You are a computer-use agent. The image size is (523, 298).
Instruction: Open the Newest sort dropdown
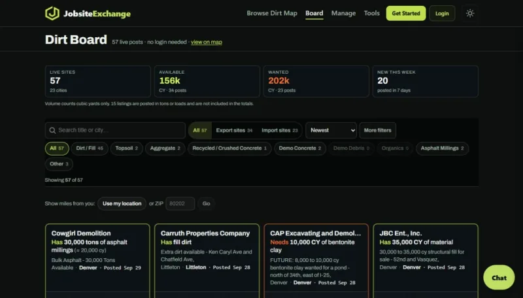coord(331,130)
